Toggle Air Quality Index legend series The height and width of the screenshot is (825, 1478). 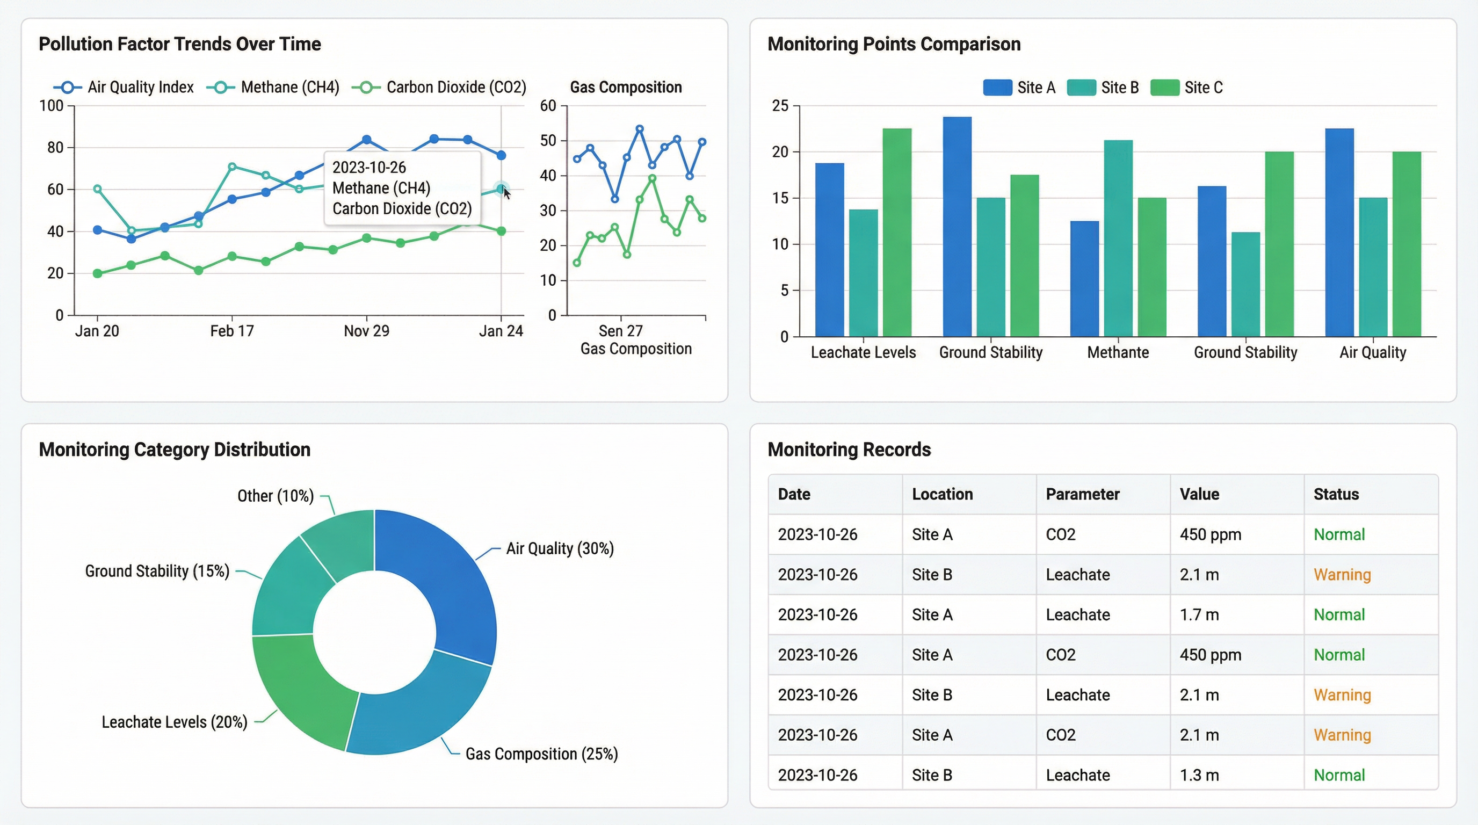point(124,87)
